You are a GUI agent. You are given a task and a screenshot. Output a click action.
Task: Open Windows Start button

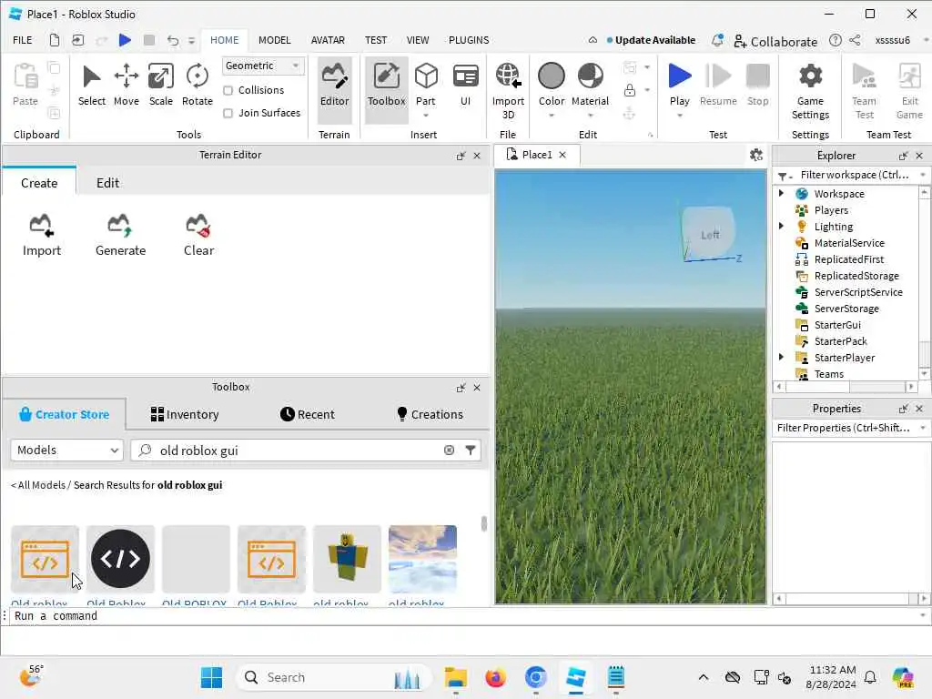click(x=211, y=677)
